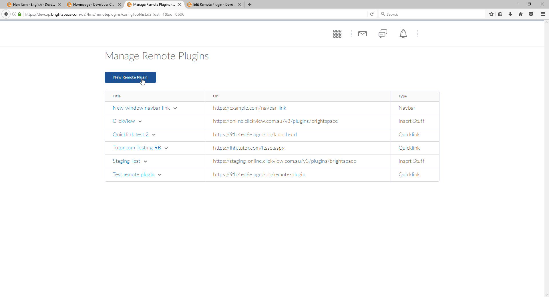Expand the Staging Test dropdown
This screenshot has width=549, height=297.
(146, 161)
